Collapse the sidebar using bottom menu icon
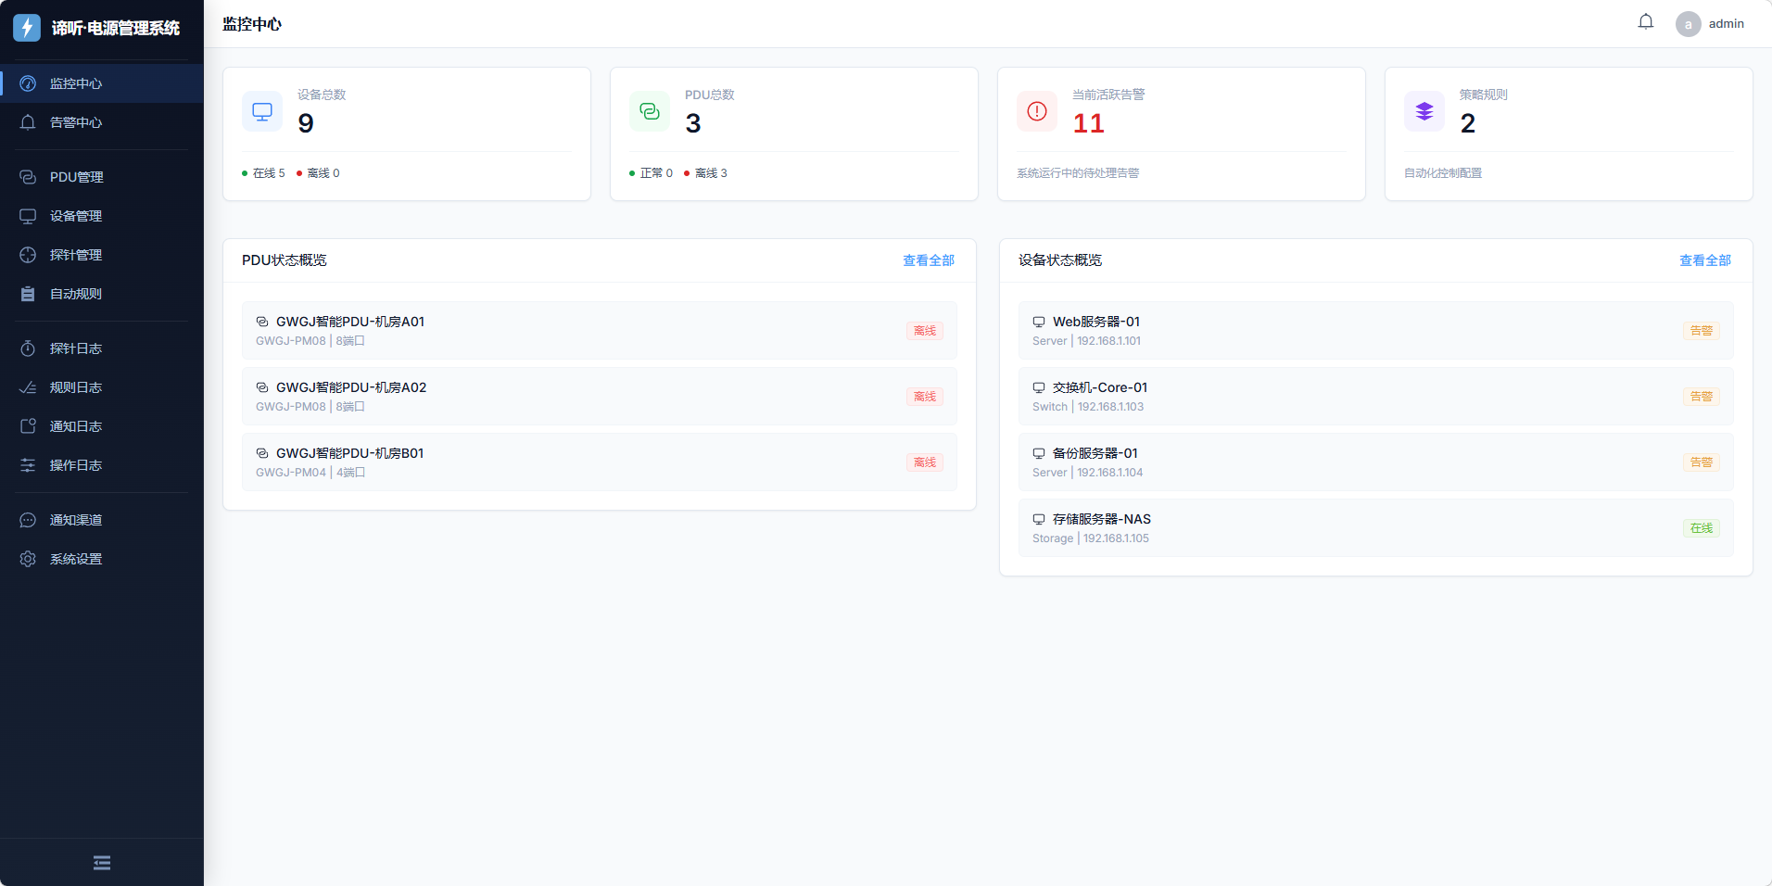Image resolution: width=1772 pixels, height=886 pixels. (x=102, y=863)
